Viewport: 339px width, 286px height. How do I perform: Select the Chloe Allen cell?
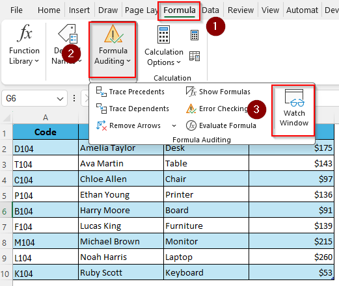coord(121,179)
